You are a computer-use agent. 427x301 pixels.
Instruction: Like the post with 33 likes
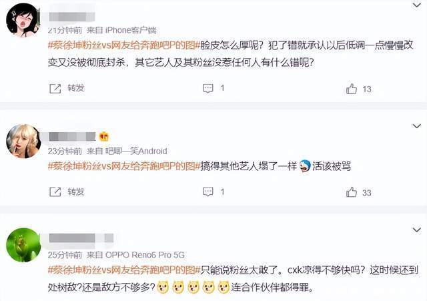(352, 192)
